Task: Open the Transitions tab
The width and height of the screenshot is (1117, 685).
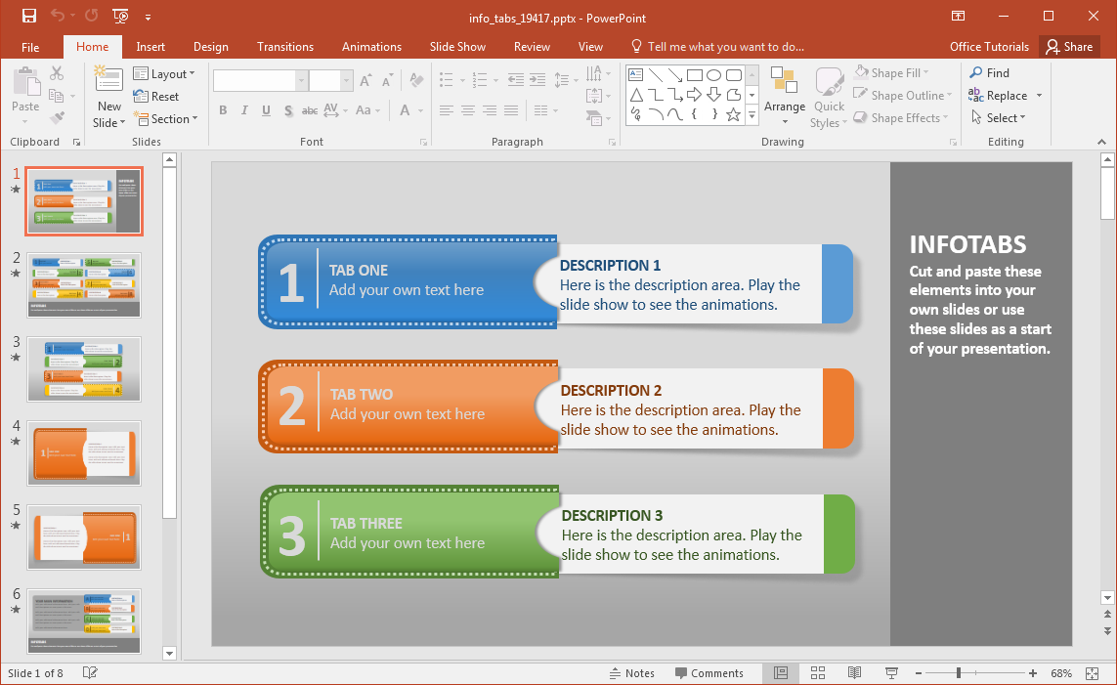Action: click(x=285, y=47)
